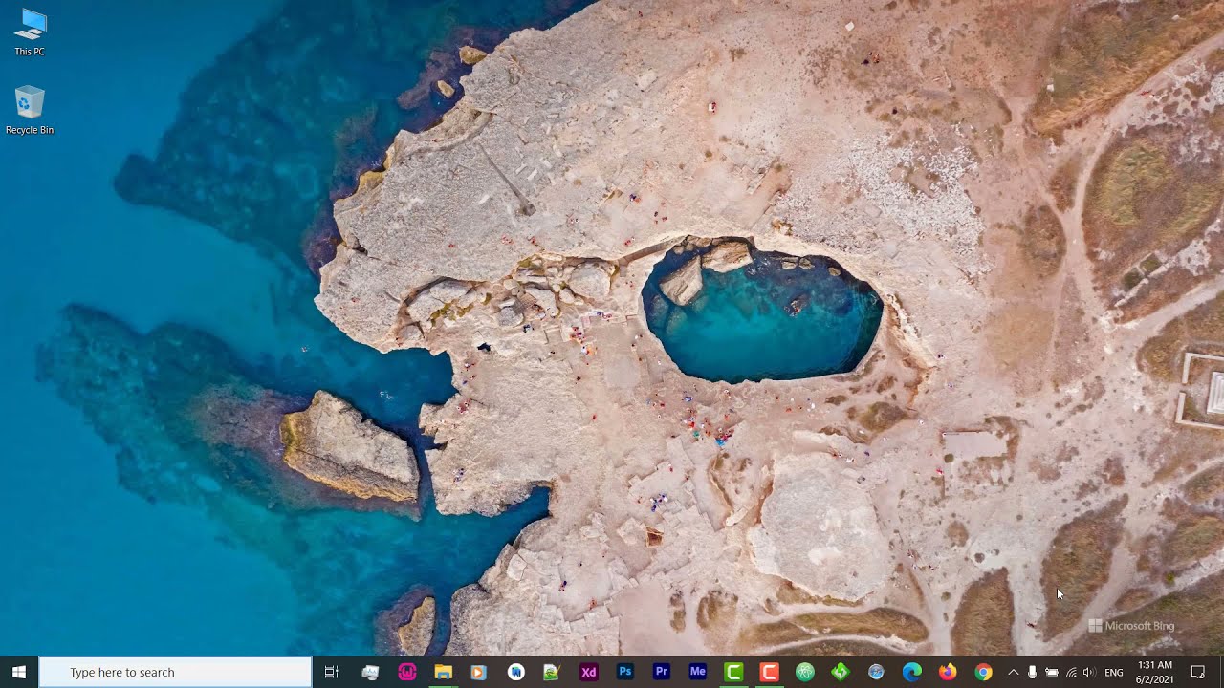The image size is (1224, 688).
Task: Click the 'Type here to search' box
Action: pyautogui.click(x=175, y=672)
